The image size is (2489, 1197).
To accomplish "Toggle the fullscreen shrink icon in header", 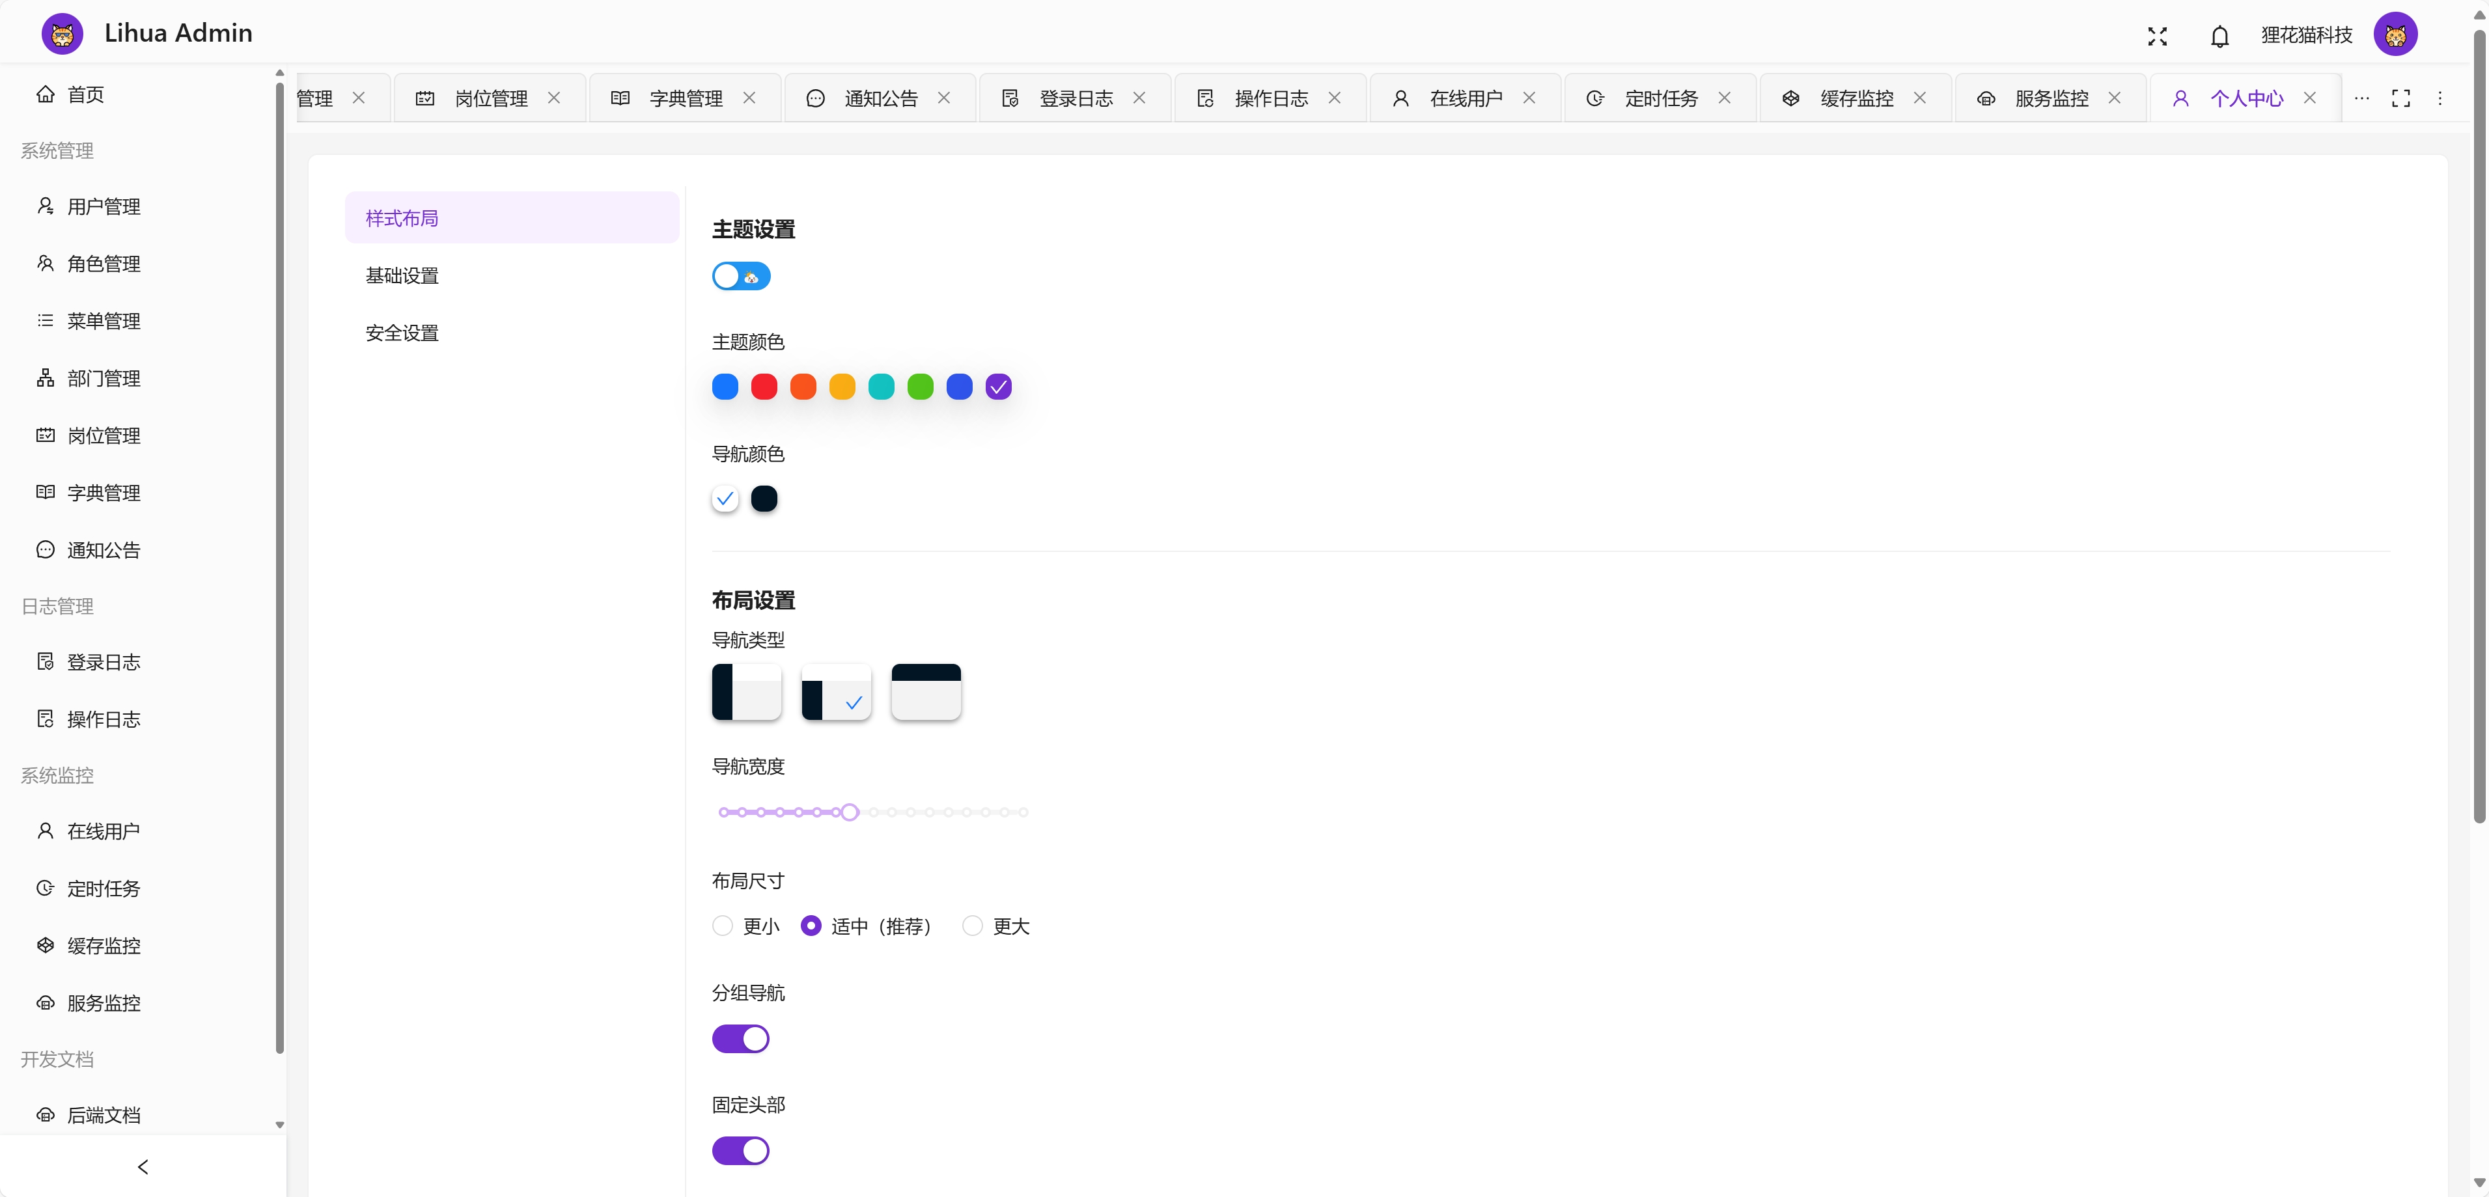I will 2156,36.
